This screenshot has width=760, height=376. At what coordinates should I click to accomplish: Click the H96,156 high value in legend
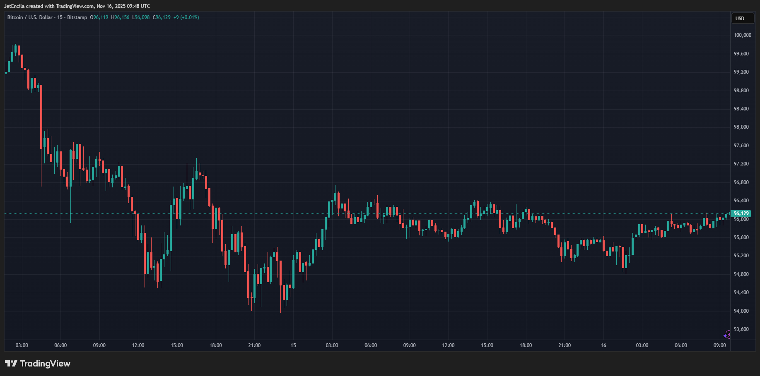pos(120,17)
